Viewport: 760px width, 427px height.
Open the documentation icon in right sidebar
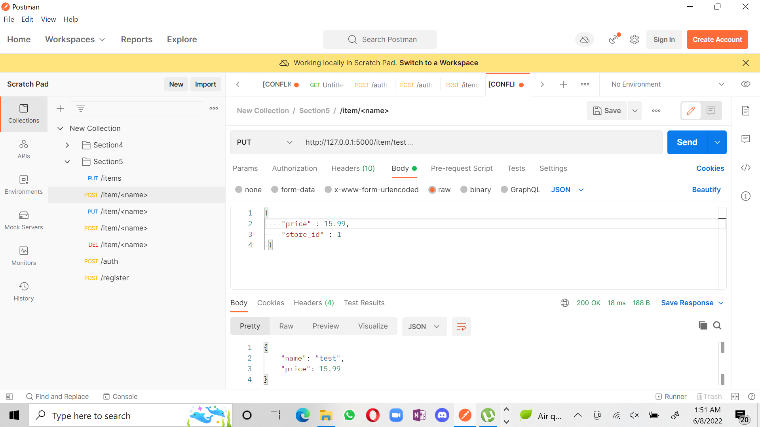point(746,111)
